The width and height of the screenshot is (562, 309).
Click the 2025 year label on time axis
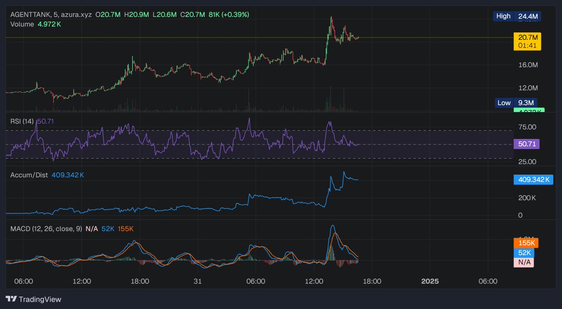[430, 281]
